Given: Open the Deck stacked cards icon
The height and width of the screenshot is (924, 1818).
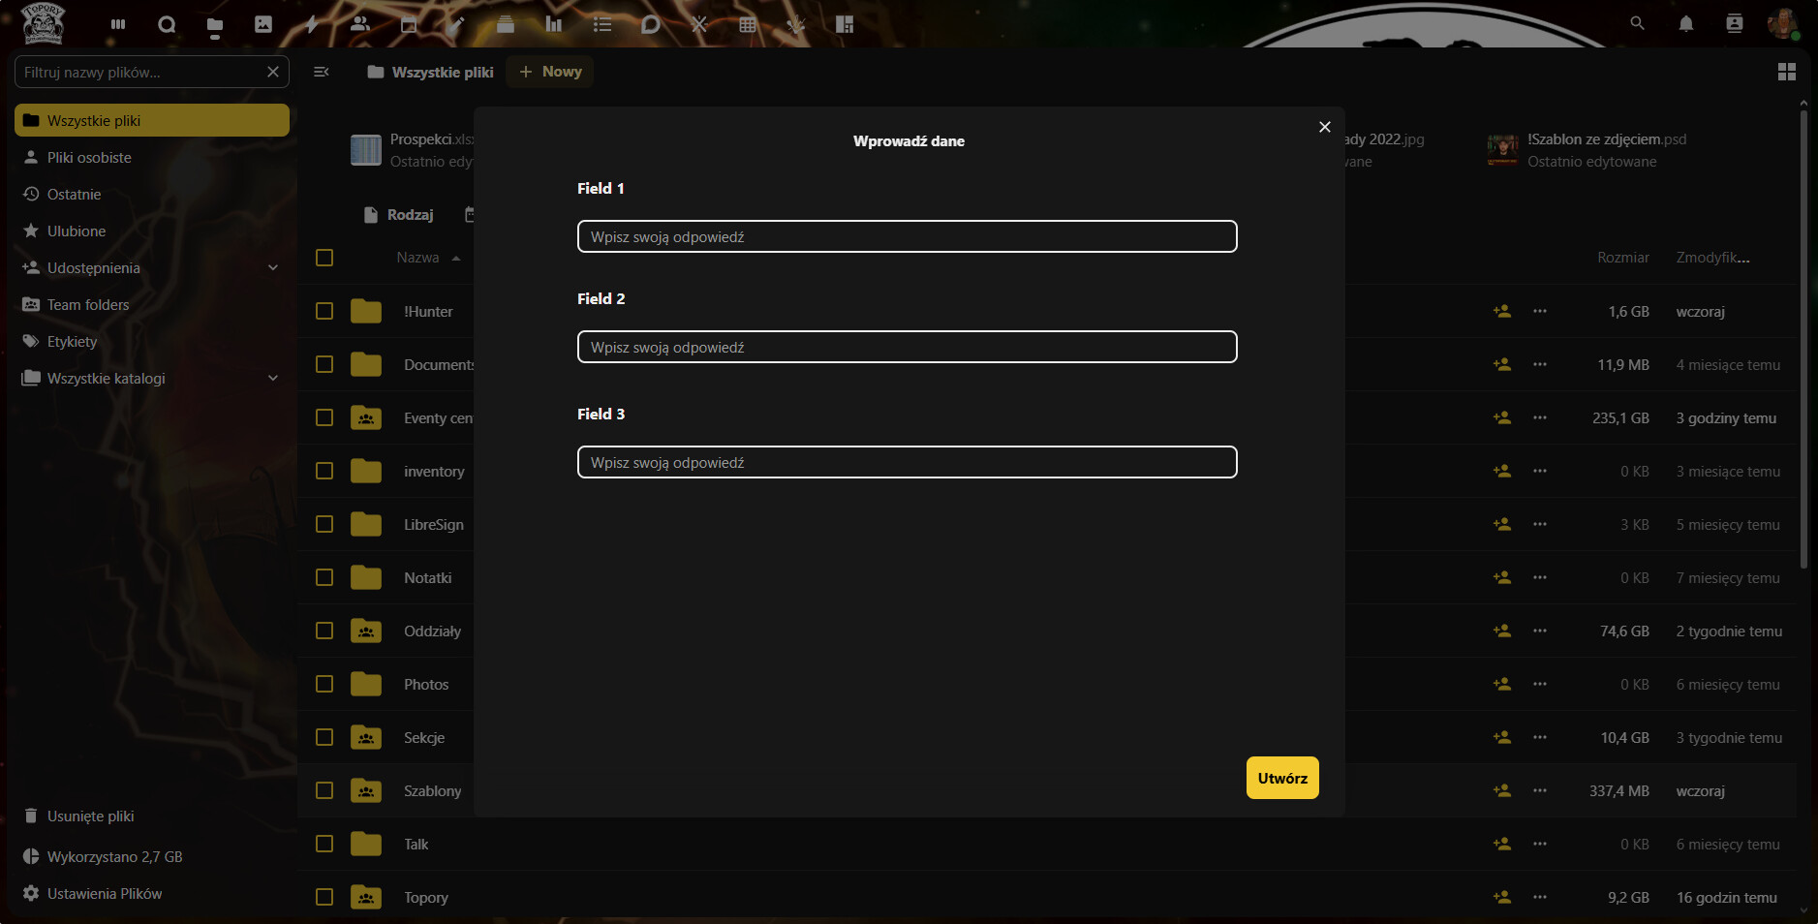Looking at the screenshot, I should (506, 24).
